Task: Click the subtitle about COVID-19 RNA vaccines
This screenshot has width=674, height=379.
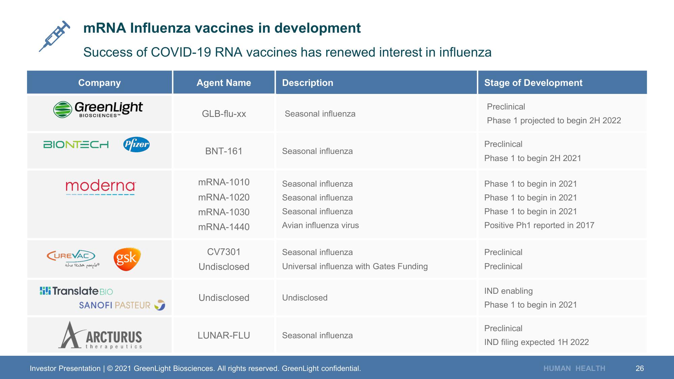Action: [x=287, y=52]
